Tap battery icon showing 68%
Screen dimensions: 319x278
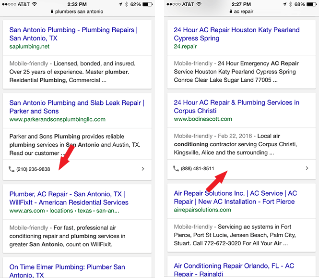pos(312,4)
